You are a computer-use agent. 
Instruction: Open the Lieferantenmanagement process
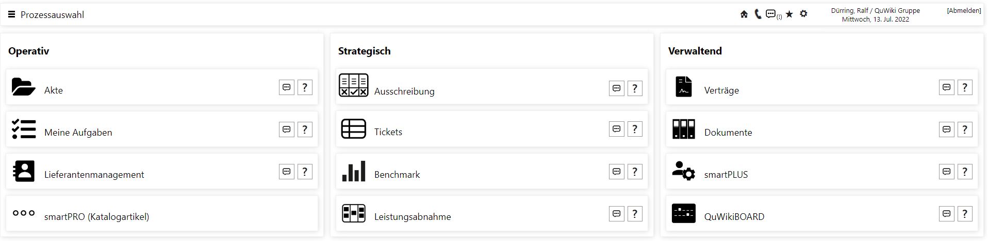coord(162,172)
